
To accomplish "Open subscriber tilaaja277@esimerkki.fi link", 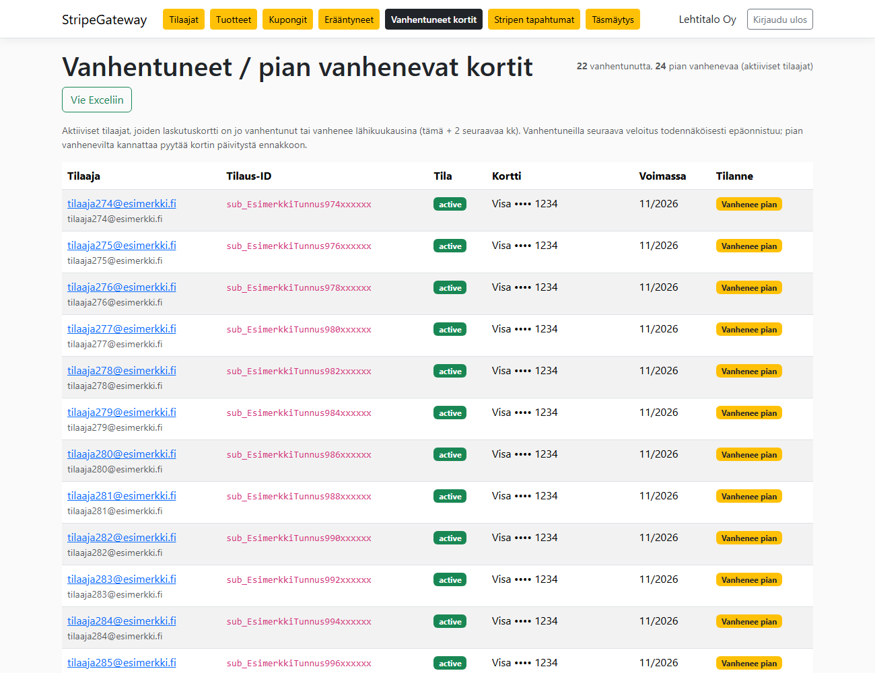I will tap(122, 329).
